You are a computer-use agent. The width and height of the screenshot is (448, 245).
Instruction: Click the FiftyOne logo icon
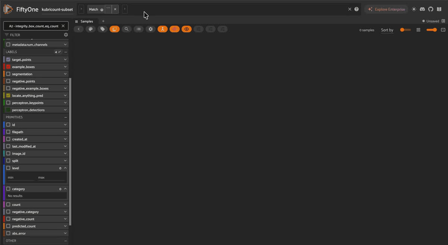8,9
